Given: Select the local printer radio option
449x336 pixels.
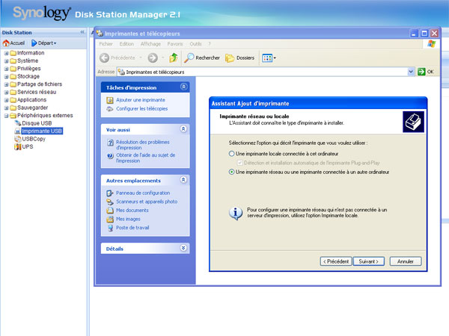Looking at the screenshot, I should pos(232,154).
